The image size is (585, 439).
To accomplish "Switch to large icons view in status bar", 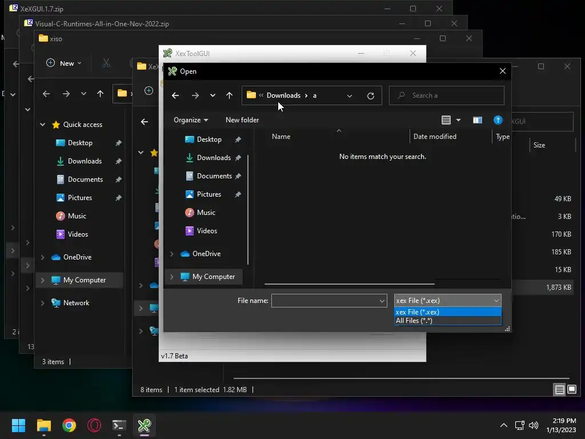I will pos(571,390).
